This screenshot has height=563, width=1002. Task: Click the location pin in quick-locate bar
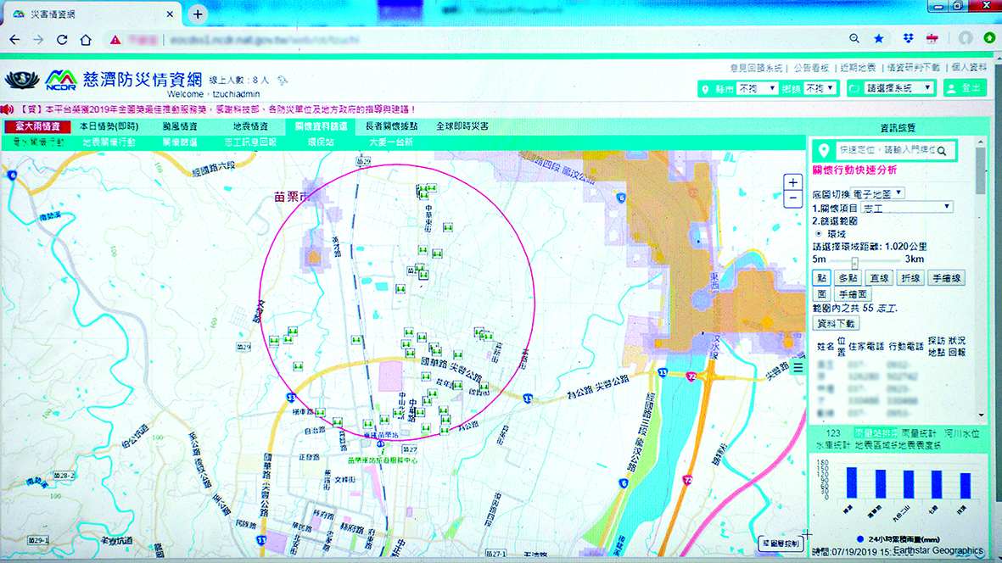(824, 151)
